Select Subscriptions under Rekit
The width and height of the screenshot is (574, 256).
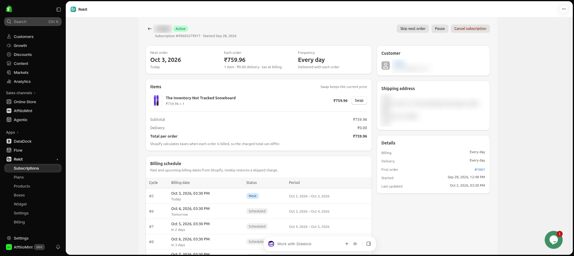tap(33, 168)
